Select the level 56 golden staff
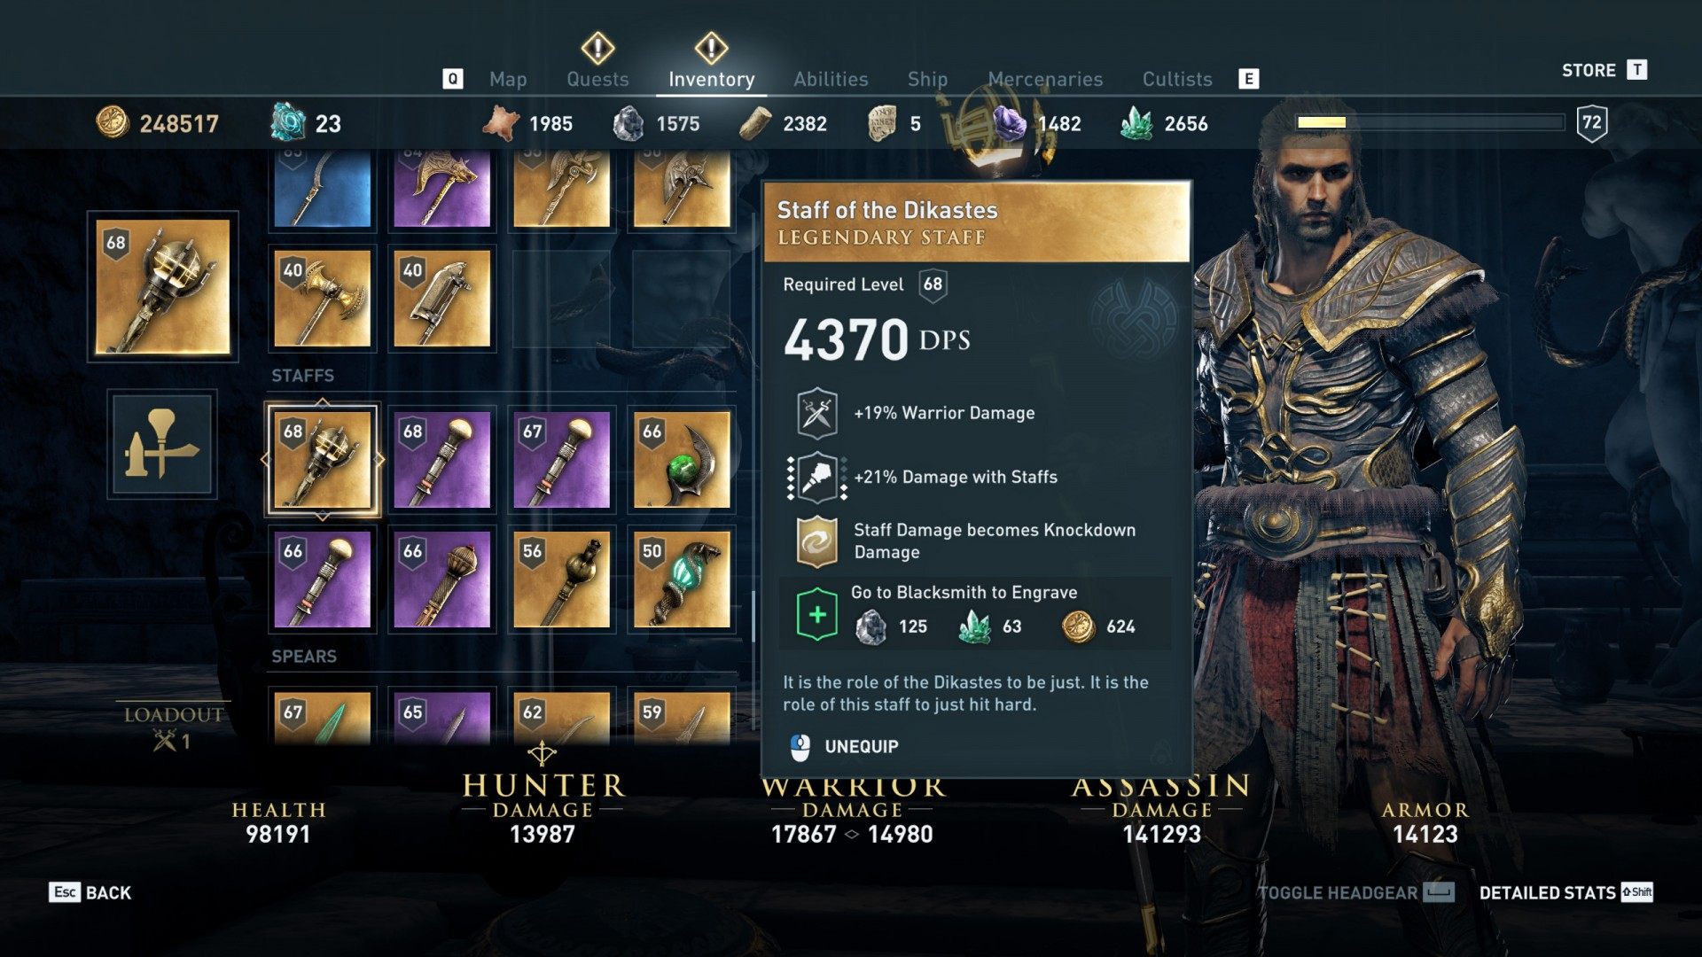1702x957 pixels. tap(561, 580)
